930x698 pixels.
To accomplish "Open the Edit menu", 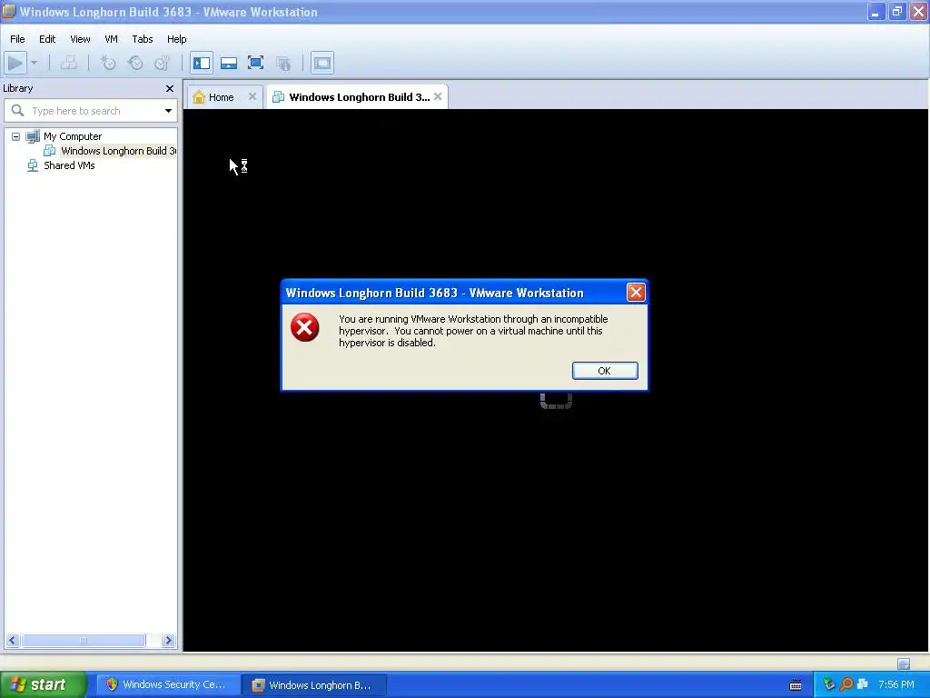I will [47, 39].
